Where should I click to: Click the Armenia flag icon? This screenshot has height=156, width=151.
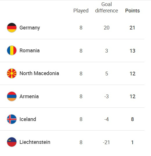pyautogui.click(x=12, y=96)
